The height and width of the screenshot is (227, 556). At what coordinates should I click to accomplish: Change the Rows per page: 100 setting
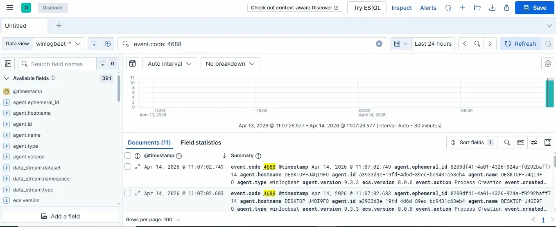click(153, 220)
